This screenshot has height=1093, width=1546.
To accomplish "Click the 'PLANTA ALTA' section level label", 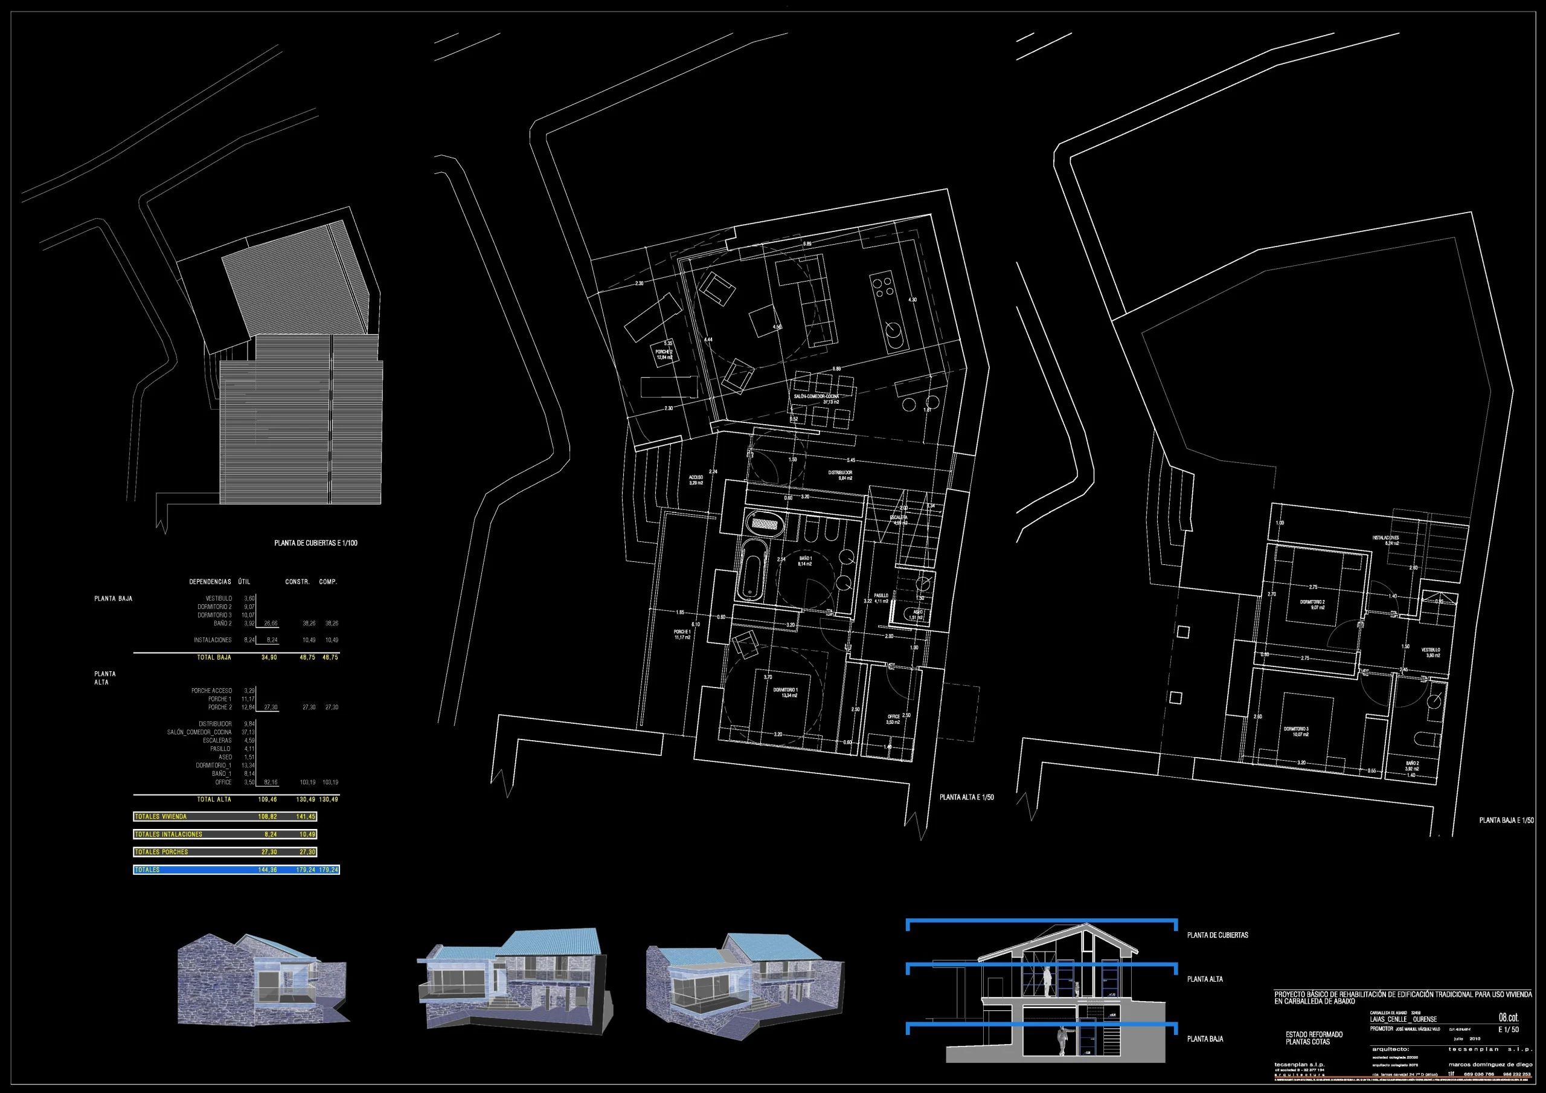I will [x=1205, y=979].
